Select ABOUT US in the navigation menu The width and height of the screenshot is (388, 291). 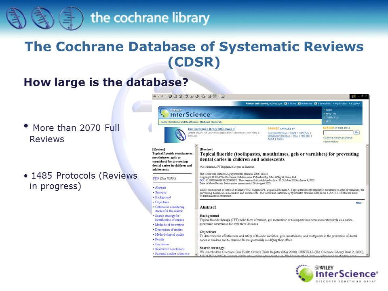tap(331, 114)
